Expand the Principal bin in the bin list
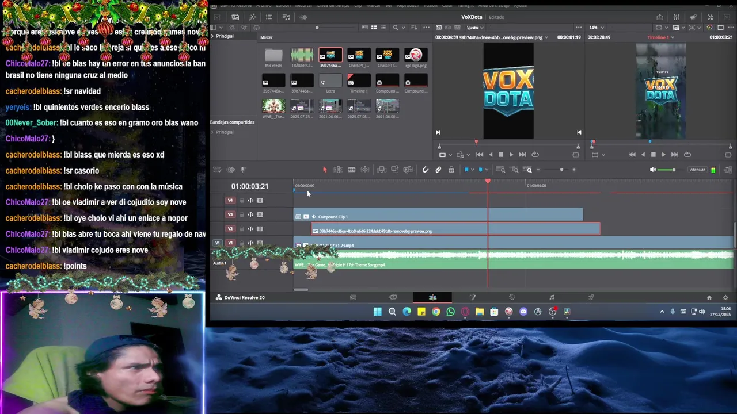 212,36
